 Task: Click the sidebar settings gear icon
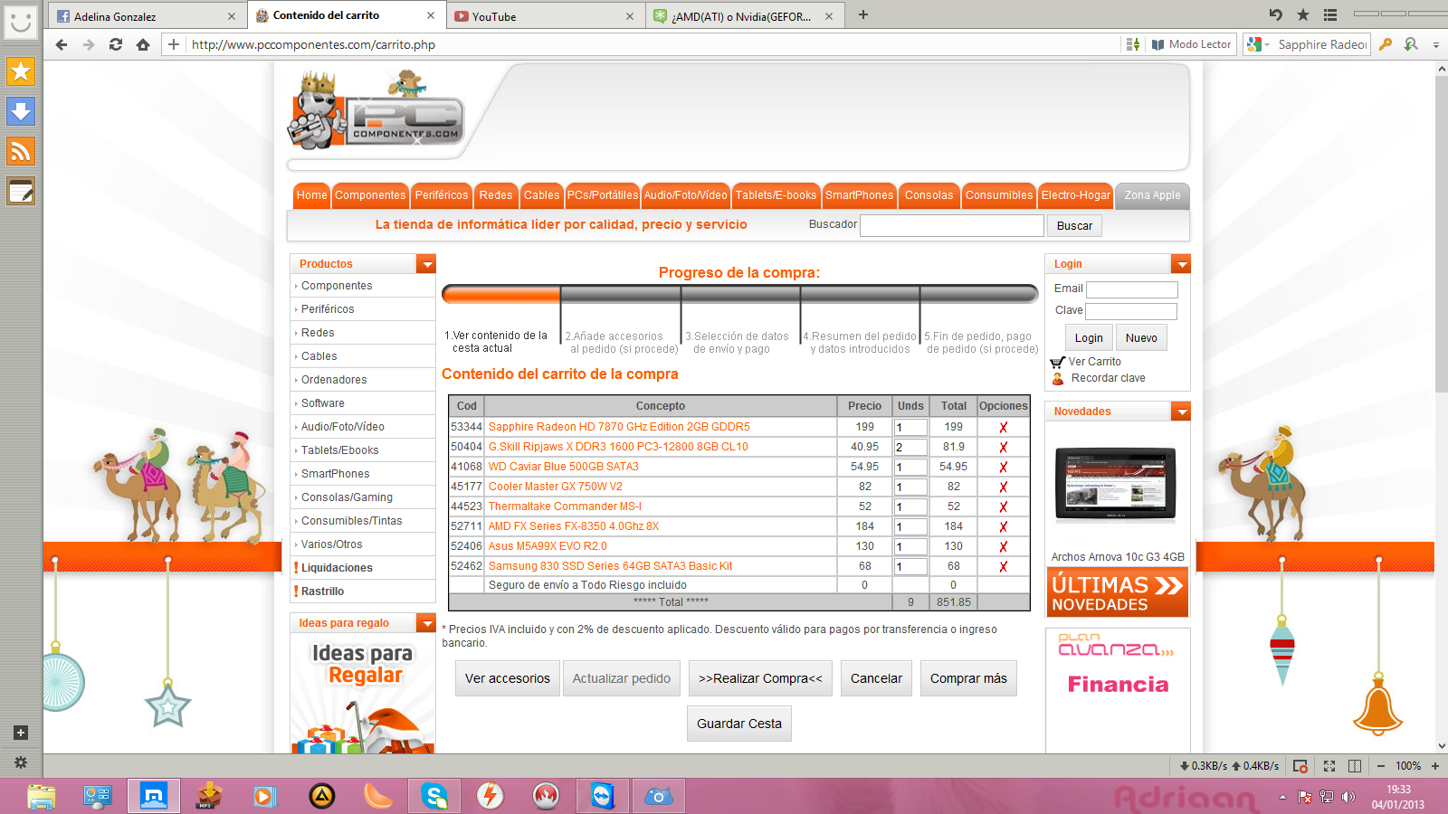tap(21, 762)
